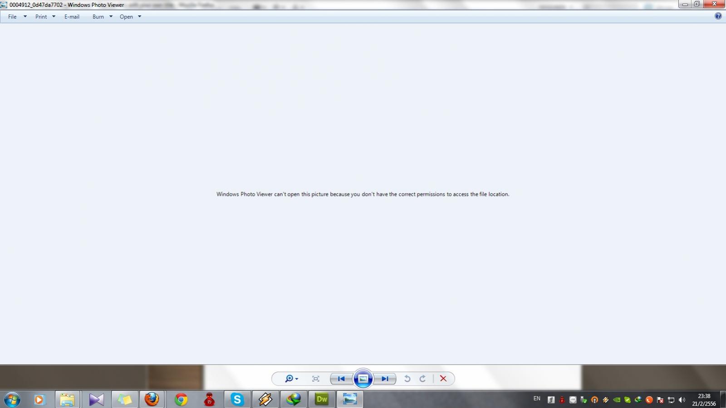
Task: Open Google Chrome from taskbar
Action: click(181, 399)
